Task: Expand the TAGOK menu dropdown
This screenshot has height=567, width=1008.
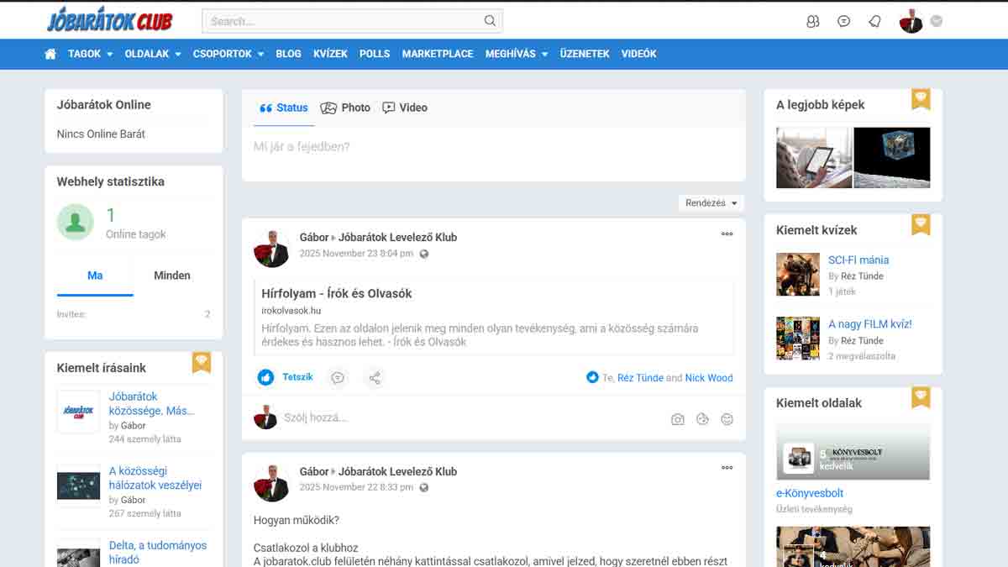Action: click(90, 54)
